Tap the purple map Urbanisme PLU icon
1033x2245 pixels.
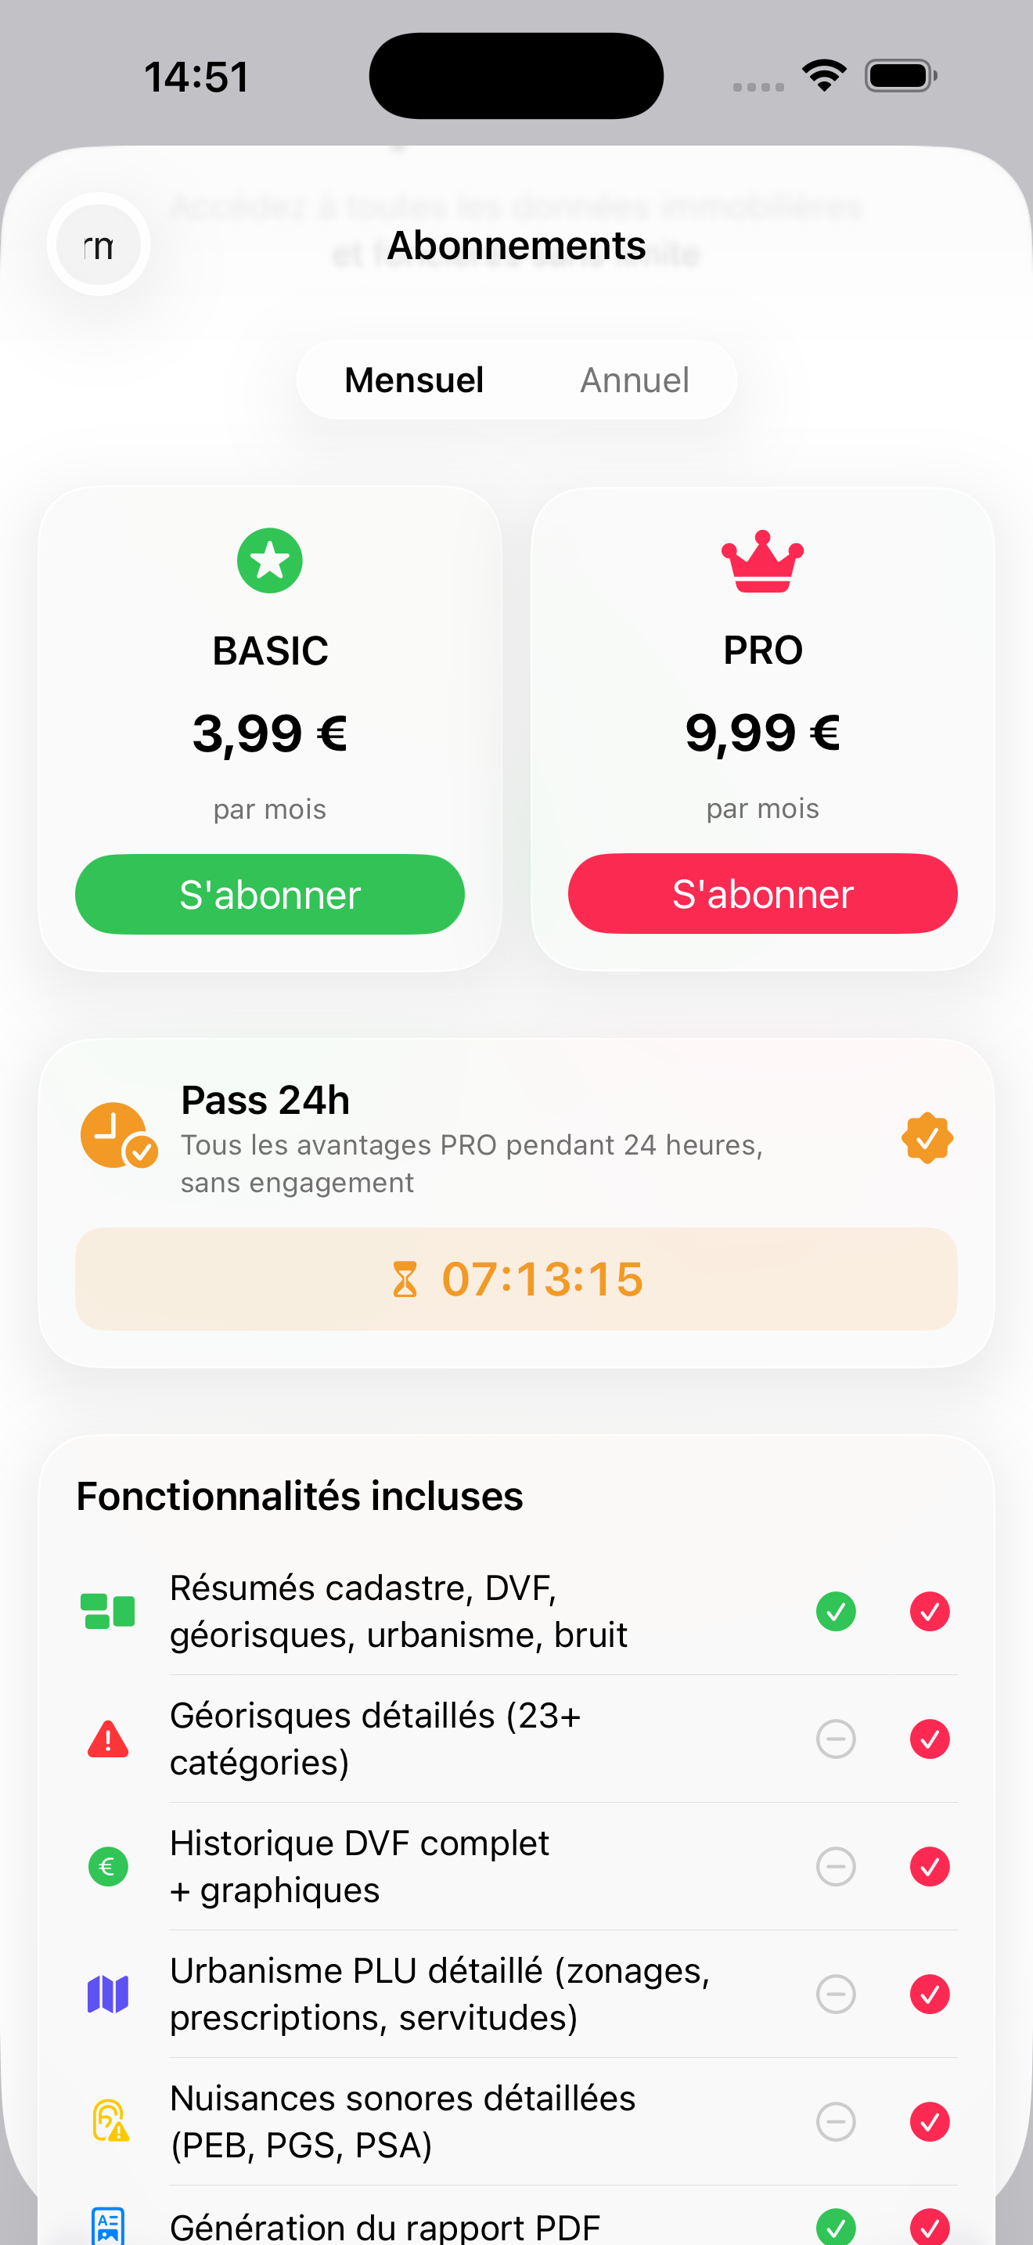click(x=108, y=1994)
